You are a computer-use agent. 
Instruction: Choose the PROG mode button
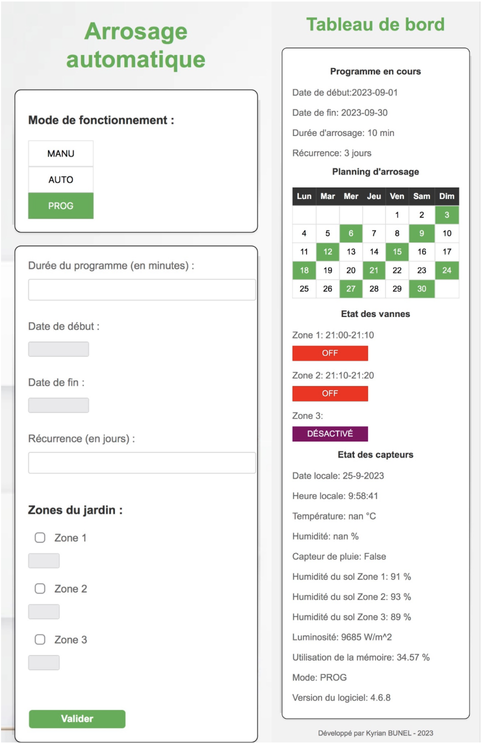click(60, 205)
